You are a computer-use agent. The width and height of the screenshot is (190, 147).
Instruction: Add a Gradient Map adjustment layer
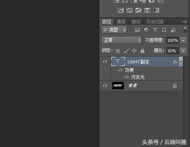point(156,10)
